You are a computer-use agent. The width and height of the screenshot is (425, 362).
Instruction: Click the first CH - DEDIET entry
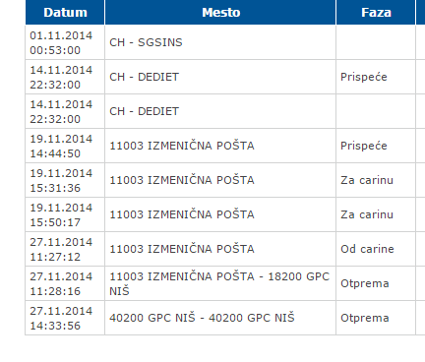pyautogui.click(x=220, y=77)
